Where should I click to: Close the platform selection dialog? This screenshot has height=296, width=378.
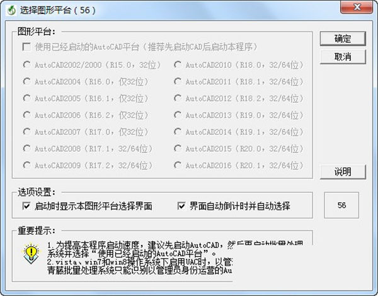(x=357, y=7)
